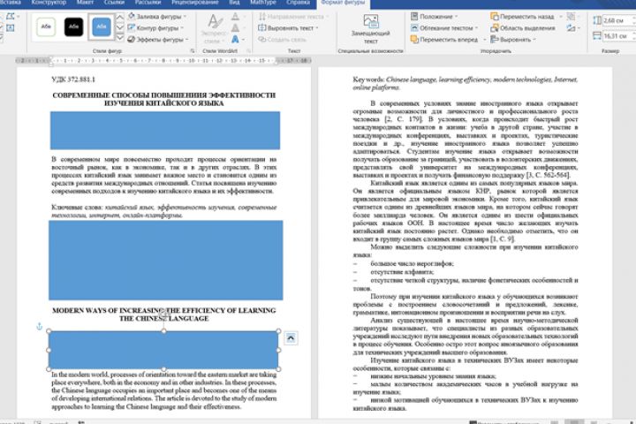The width and height of the screenshot is (636, 424).
Task: Click the shape outline pen icon
Action: click(132, 27)
